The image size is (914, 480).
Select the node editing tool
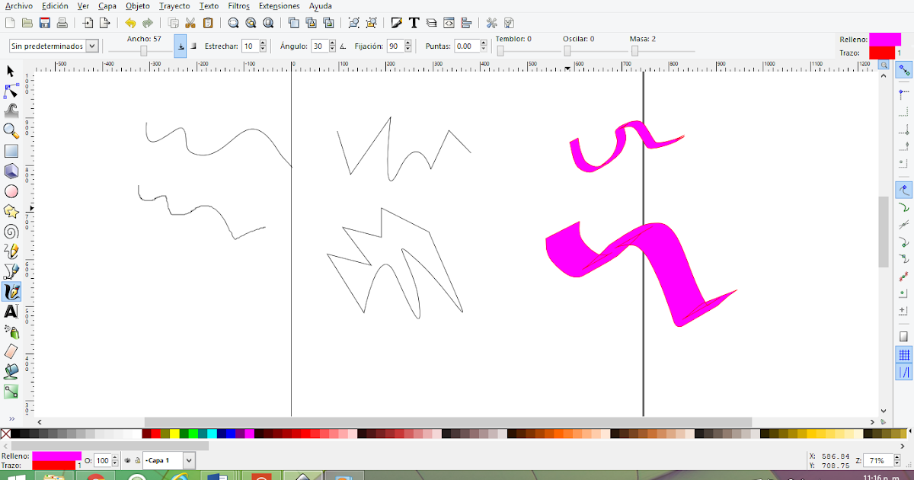click(x=11, y=91)
